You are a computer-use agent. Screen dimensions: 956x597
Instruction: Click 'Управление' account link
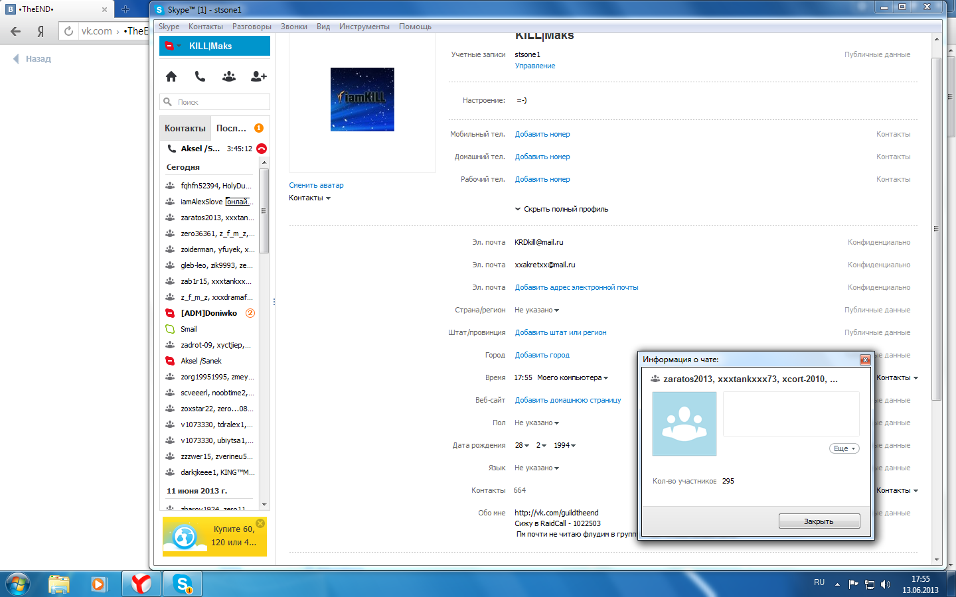pos(535,66)
